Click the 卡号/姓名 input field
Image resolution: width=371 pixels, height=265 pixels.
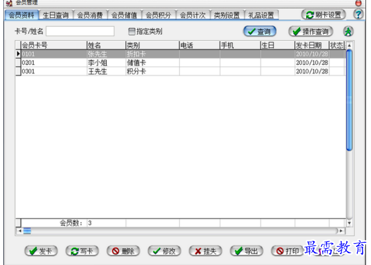(x=80, y=31)
